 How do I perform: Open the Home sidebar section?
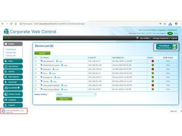click(x=13, y=44)
